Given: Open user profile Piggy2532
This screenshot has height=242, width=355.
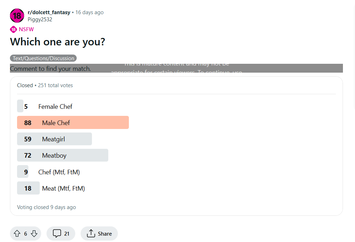Looking at the screenshot, I should point(40,19).
